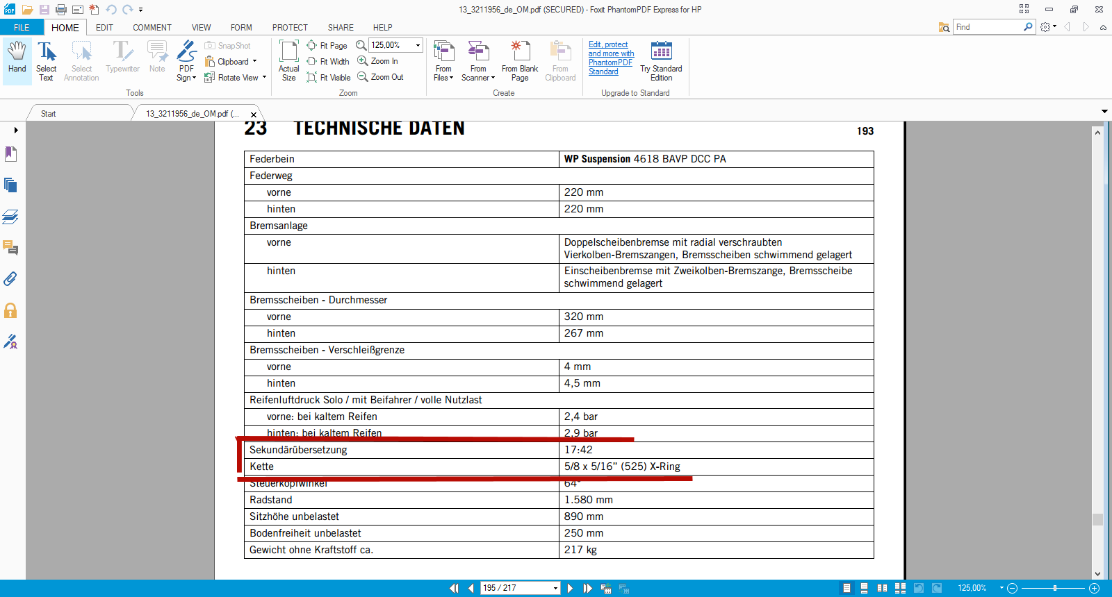
Task: Click the zoom slider in status bar
Action: 1054,588
